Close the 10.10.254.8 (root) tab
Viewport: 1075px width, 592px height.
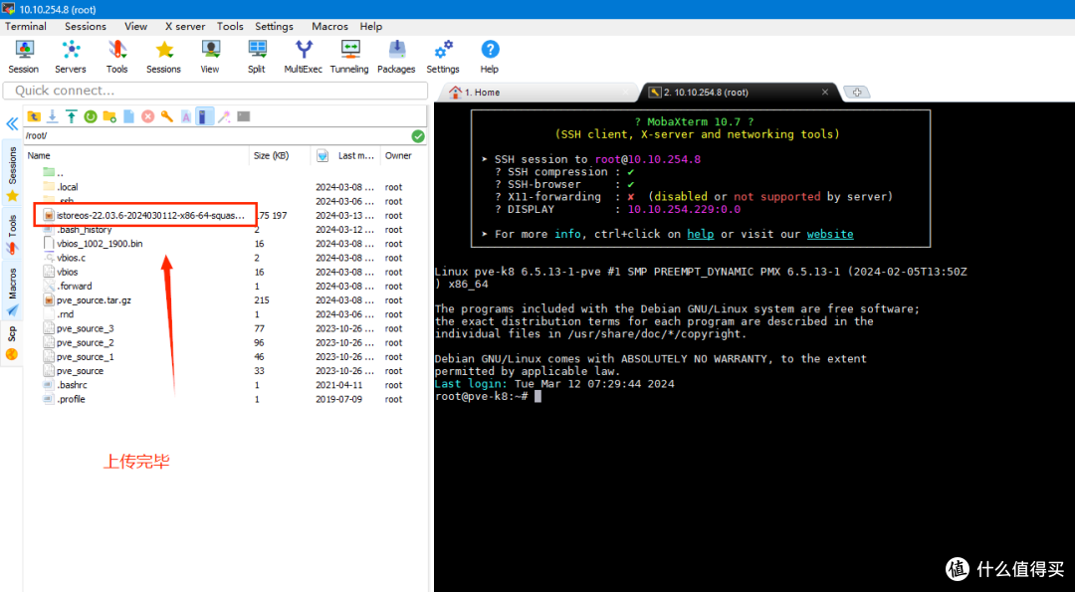[825, 92]
